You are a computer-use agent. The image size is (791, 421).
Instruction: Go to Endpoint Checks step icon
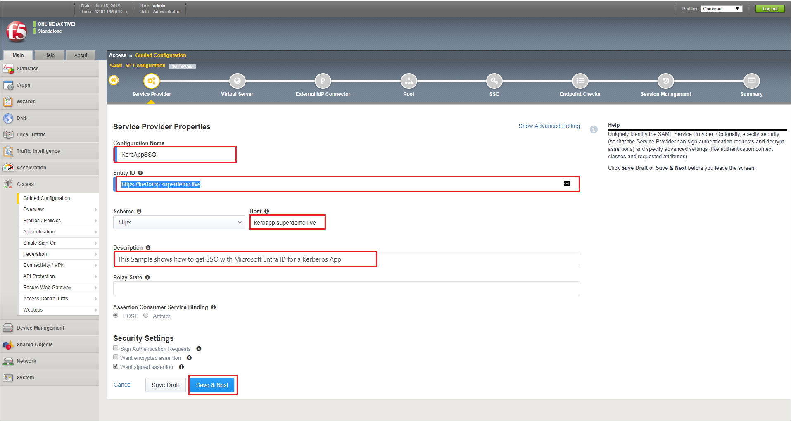pos(580,81)
